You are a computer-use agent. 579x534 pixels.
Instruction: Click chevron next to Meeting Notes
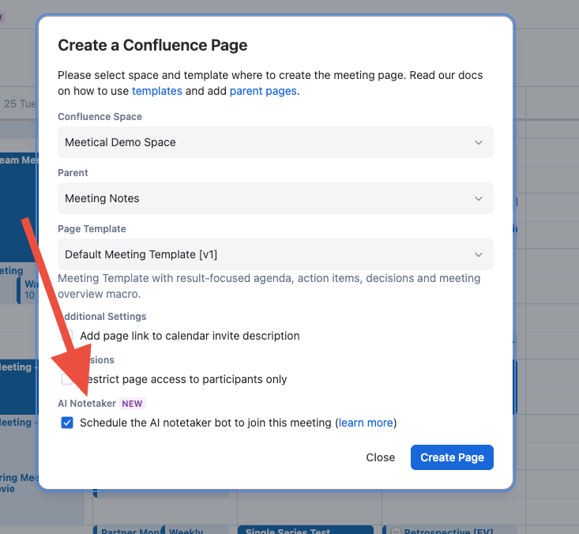tap(479, 199)
